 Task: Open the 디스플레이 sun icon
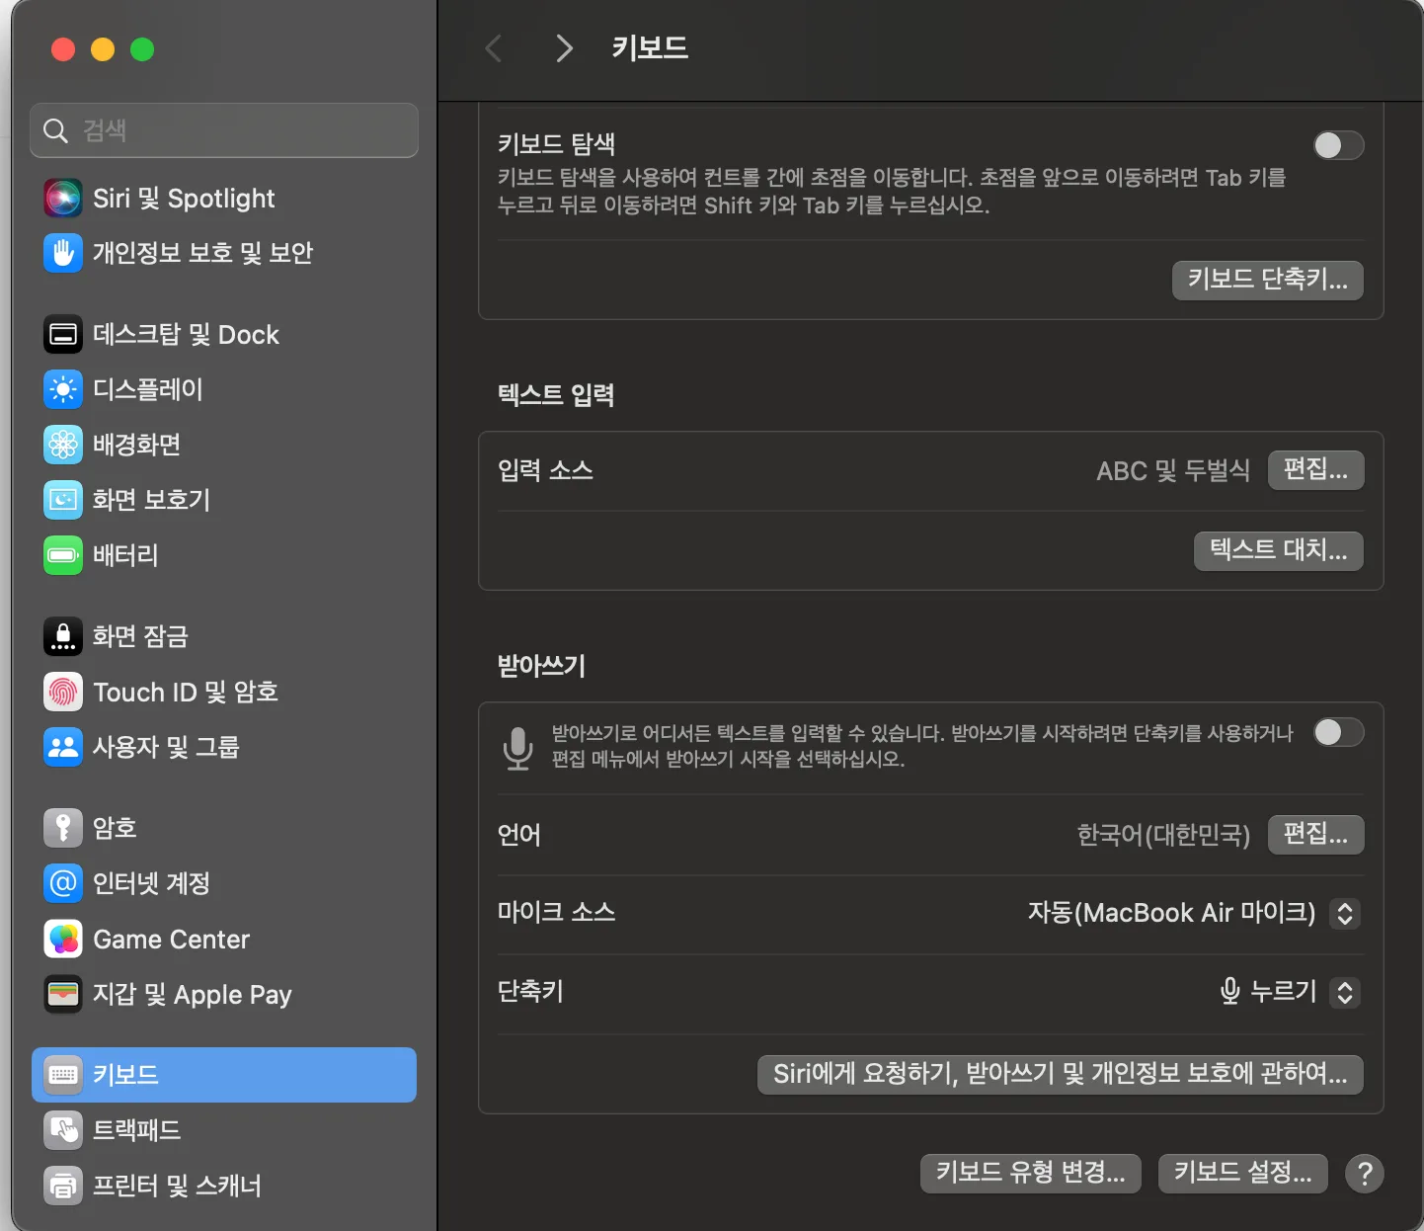click(x=63, y=389)
